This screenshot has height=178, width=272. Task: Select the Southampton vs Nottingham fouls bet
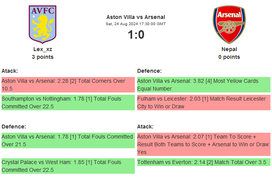(x=68, y=103)
